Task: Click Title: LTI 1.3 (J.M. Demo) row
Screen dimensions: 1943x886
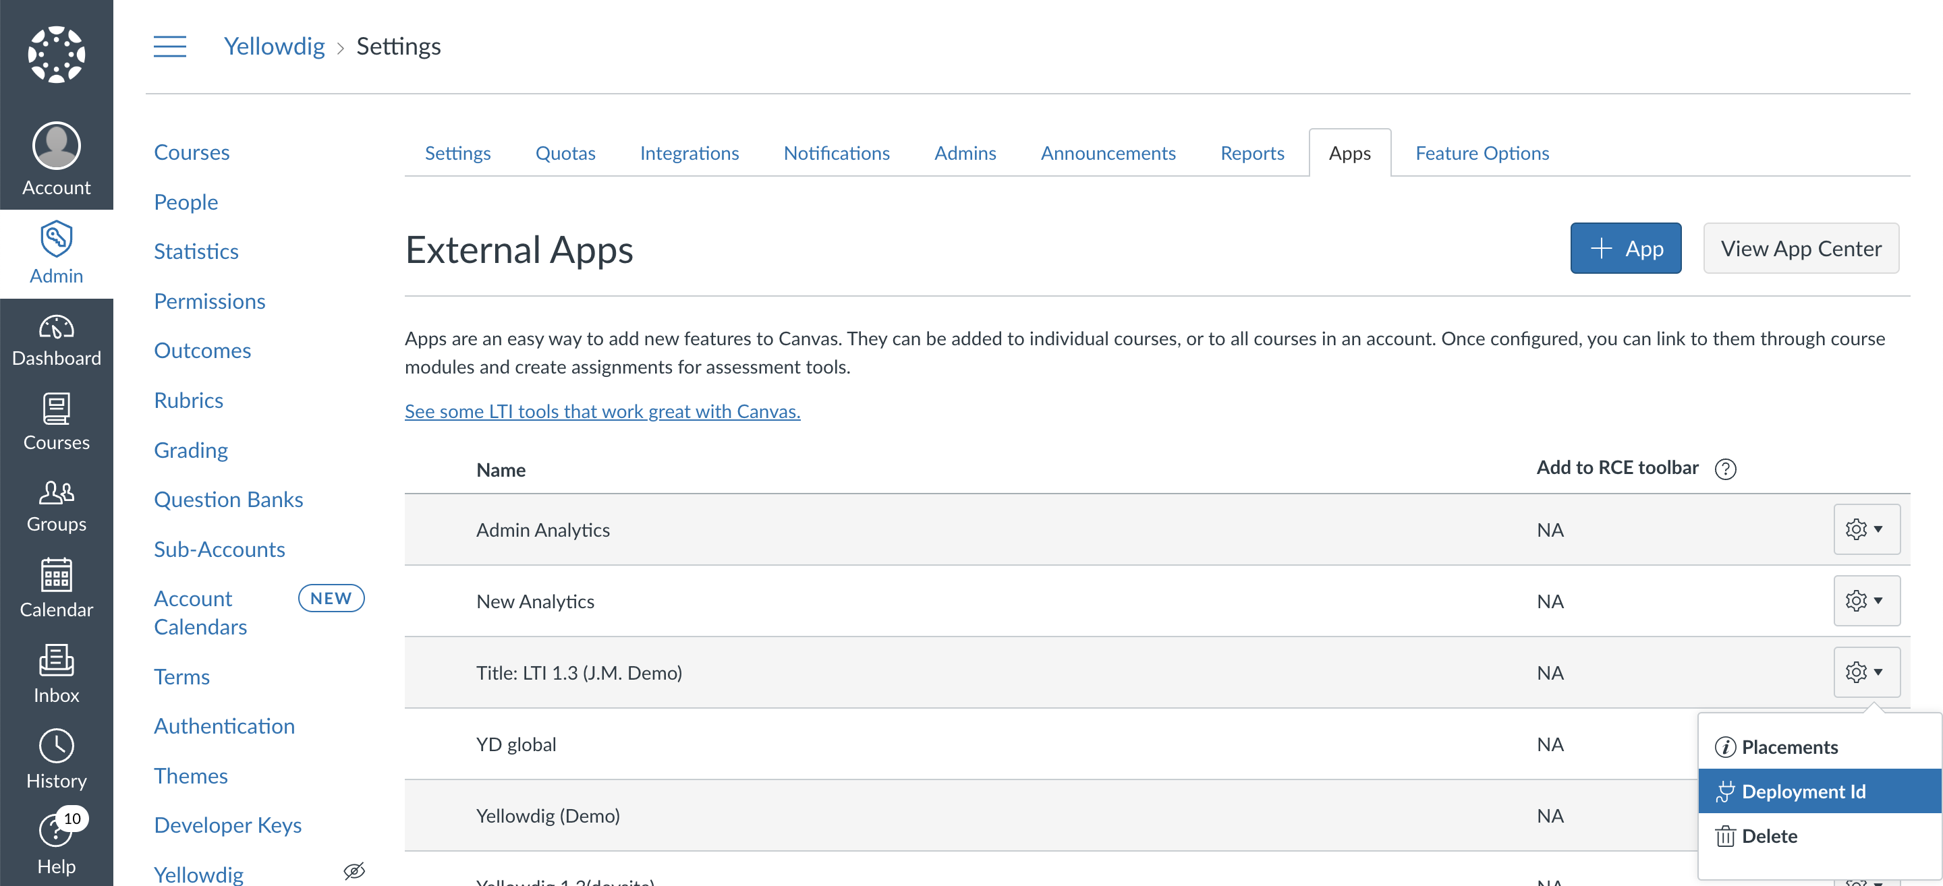Action: coord(1157,673)
